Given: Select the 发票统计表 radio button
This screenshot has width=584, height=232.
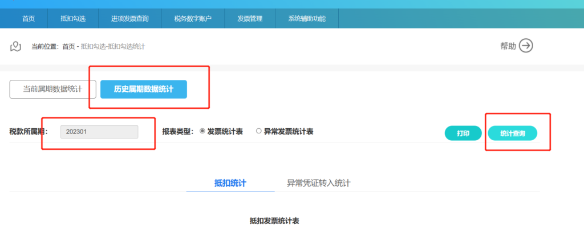Looking at the screenshot, I should 202,131.
